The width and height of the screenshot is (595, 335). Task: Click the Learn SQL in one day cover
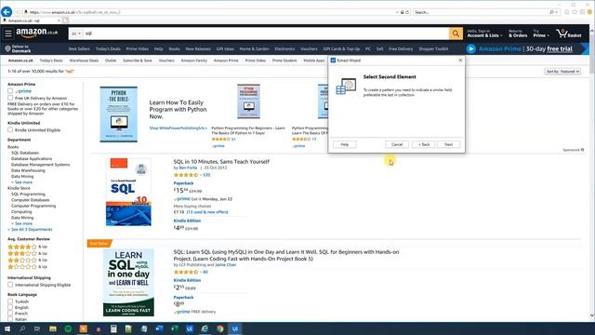pyautogui.click(x=128, y=283)
